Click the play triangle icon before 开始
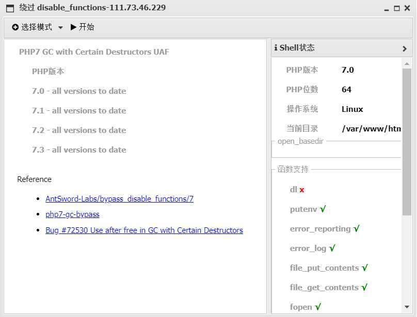The height and width of the screenshot is (317, 417). click(73, 27)
